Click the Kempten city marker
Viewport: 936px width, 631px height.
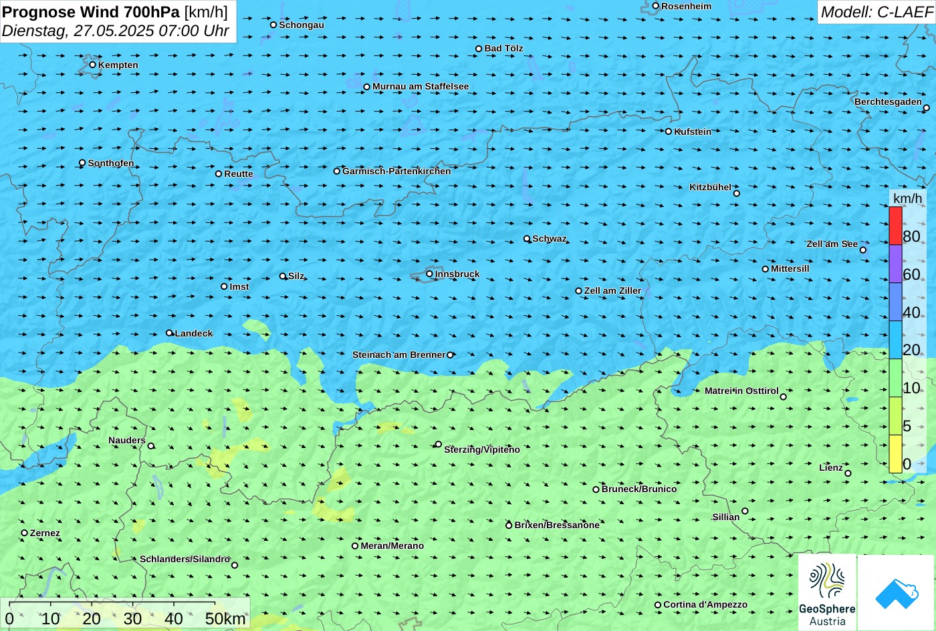(92, 65)
